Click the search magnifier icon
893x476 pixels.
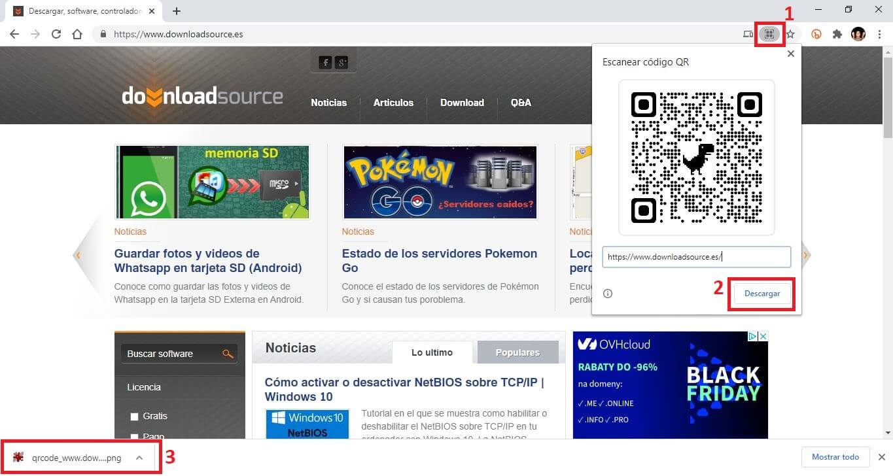(228, 354)
